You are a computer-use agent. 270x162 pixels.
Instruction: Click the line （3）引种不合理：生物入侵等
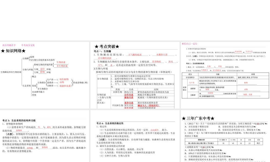115,156
